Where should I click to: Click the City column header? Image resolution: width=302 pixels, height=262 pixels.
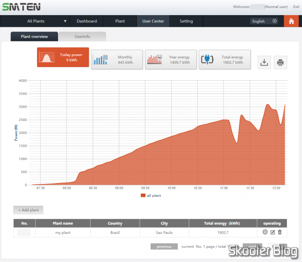point(164,223)
